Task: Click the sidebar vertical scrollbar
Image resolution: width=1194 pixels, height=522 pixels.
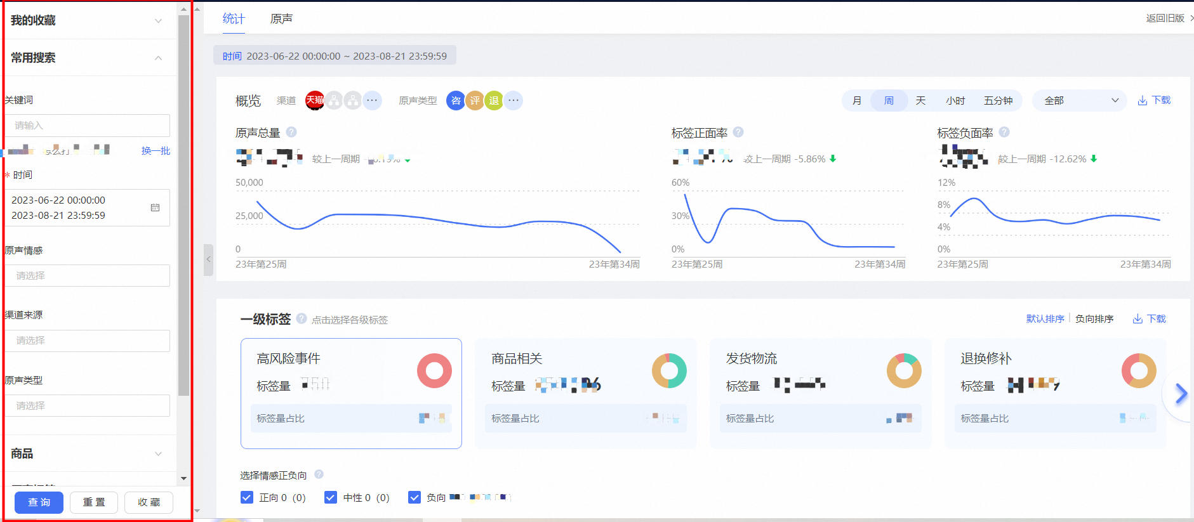Action: (183, 206)
